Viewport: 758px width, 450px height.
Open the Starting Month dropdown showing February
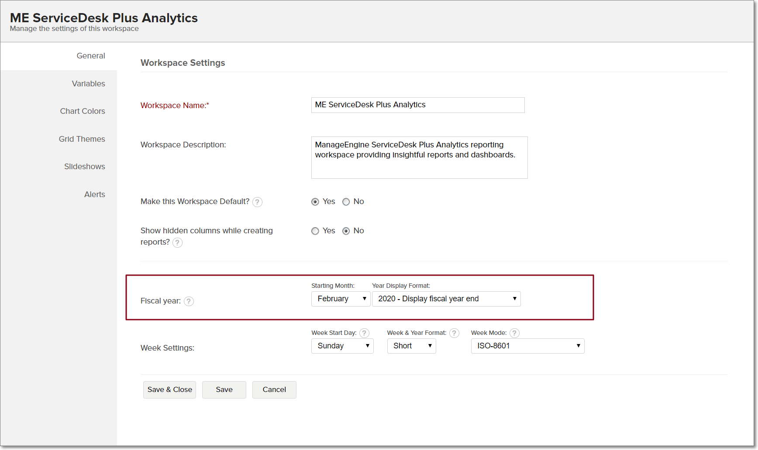341,299
